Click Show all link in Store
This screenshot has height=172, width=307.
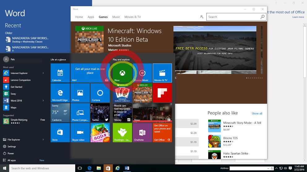pyautogui.click(x=257, y=113)
